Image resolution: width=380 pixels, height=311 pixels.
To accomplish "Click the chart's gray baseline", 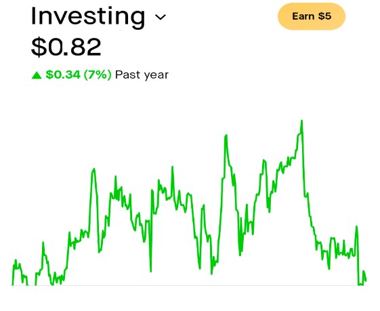I will point(189,285).
